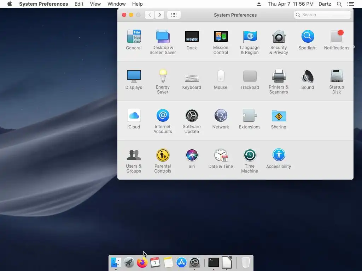Open Time Machine preferences
This screenshot has width=362, height=271.
point(250,161)
